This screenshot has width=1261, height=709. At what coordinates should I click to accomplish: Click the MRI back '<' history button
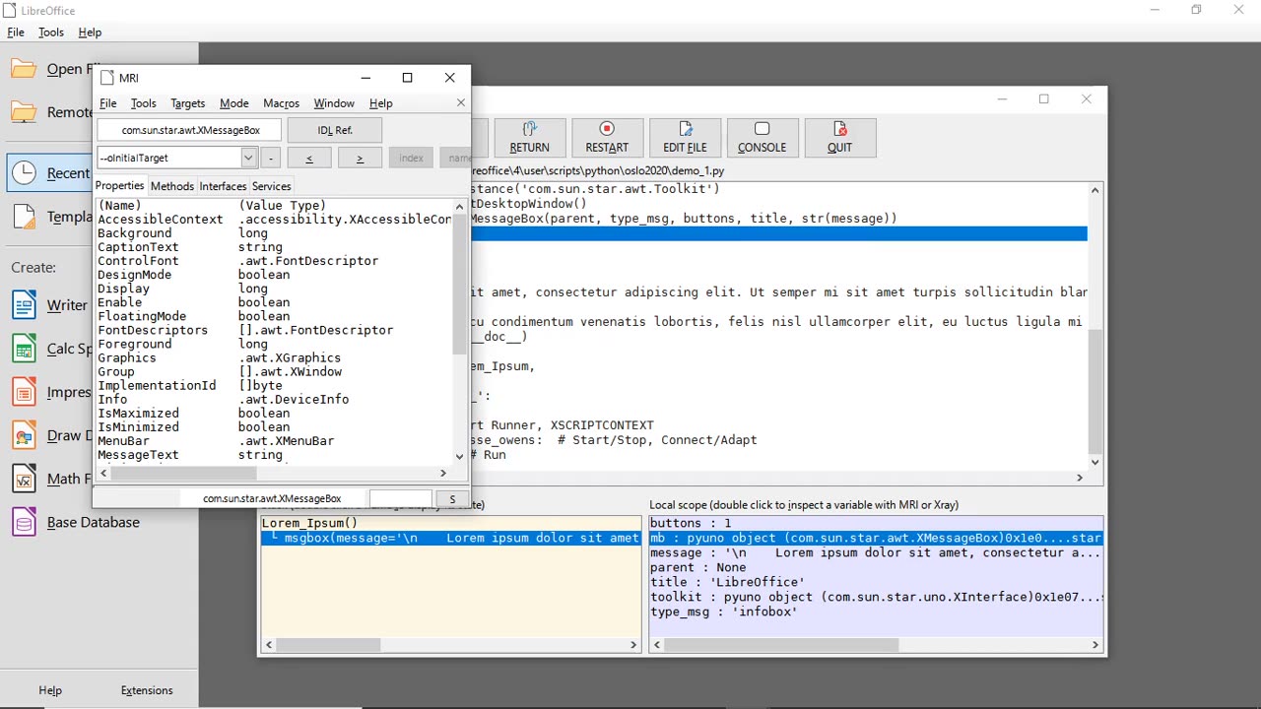[x=308, y=158]
